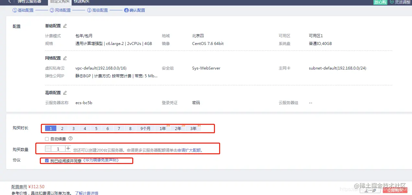
Task: Click the 弹性云服务器 page title
Action: pyautogui.click(x=29, y=2)
